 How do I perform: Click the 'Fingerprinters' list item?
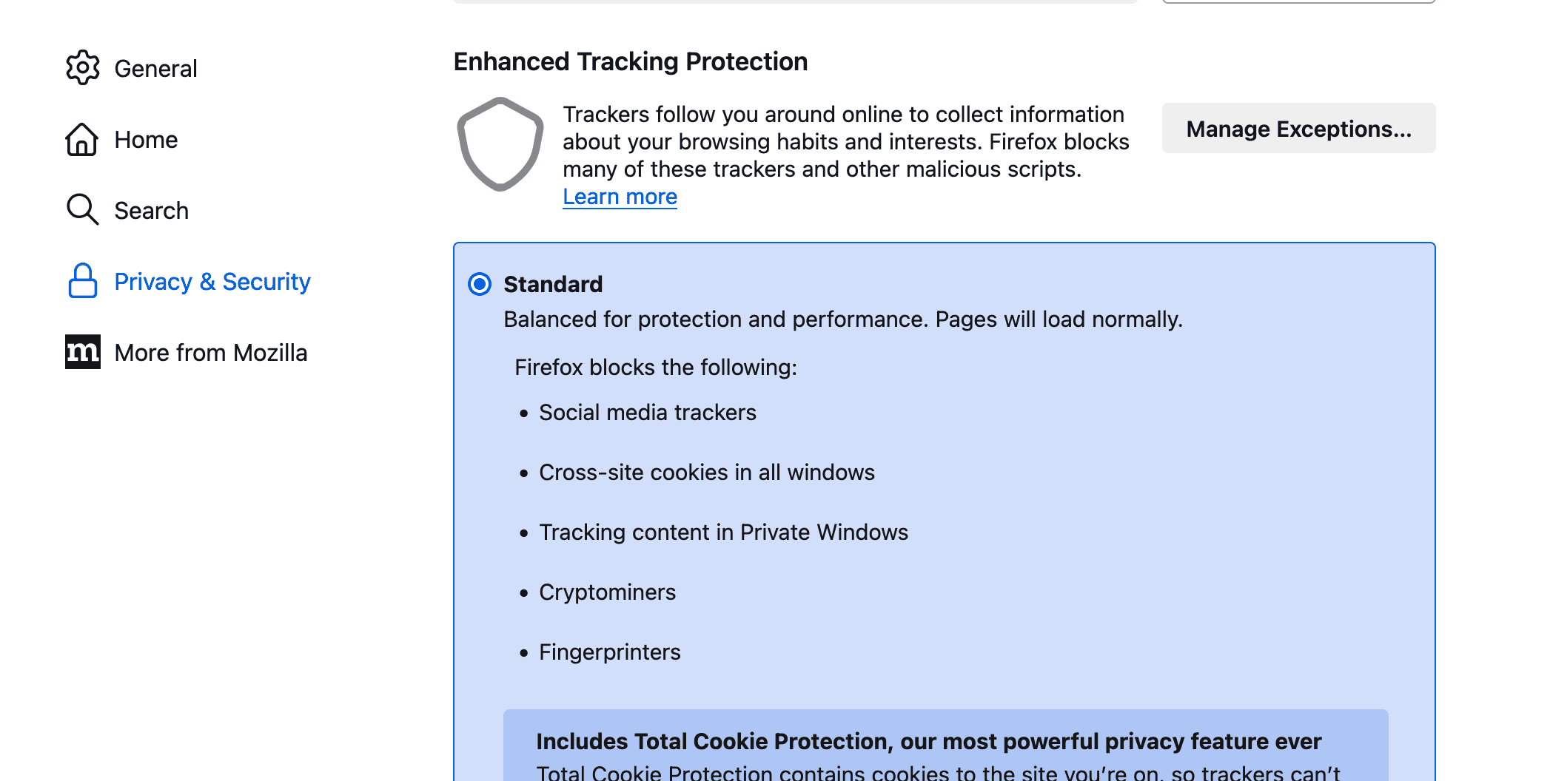tap(609, 652)
